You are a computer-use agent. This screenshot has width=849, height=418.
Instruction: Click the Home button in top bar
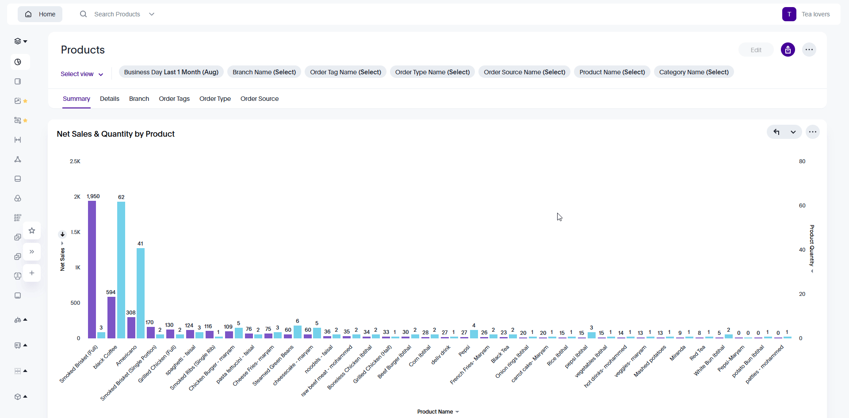pyautogui.click(x=40, y=14)
